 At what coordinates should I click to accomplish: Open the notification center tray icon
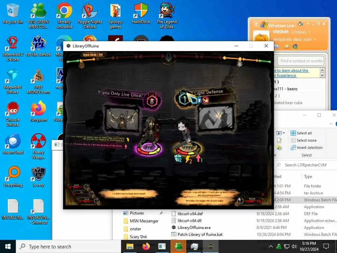(326, 246)
